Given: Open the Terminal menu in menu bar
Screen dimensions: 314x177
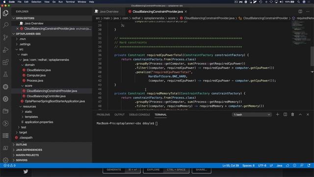Looking at the screenshot, I should 70,2.
